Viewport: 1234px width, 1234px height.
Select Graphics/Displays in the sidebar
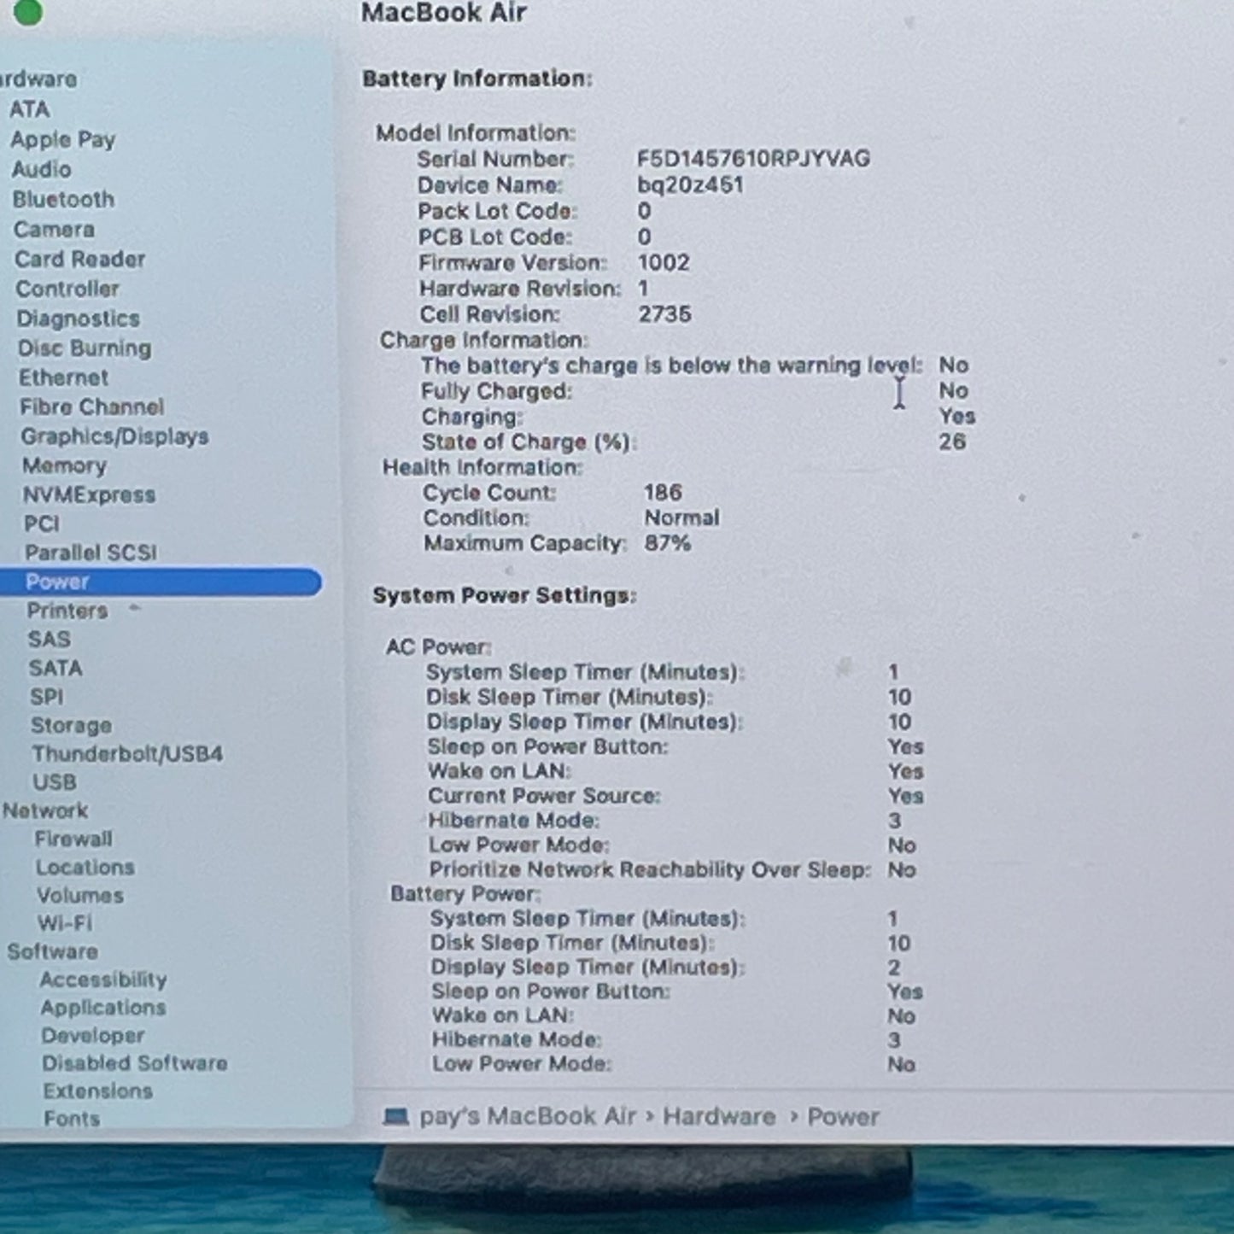click(x=115, y=436)
